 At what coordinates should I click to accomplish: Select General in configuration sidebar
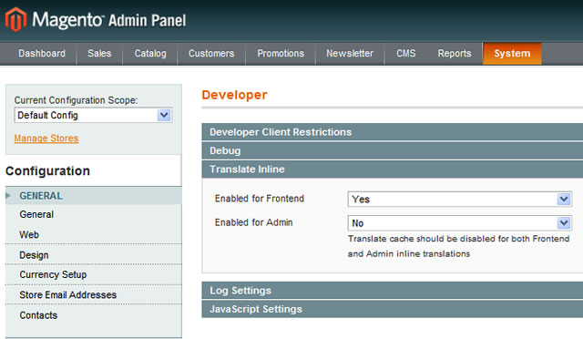click(x=36, y=214)
